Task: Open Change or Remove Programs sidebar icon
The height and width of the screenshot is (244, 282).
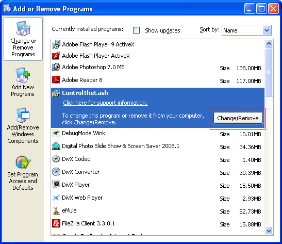Action: [23, 28]
